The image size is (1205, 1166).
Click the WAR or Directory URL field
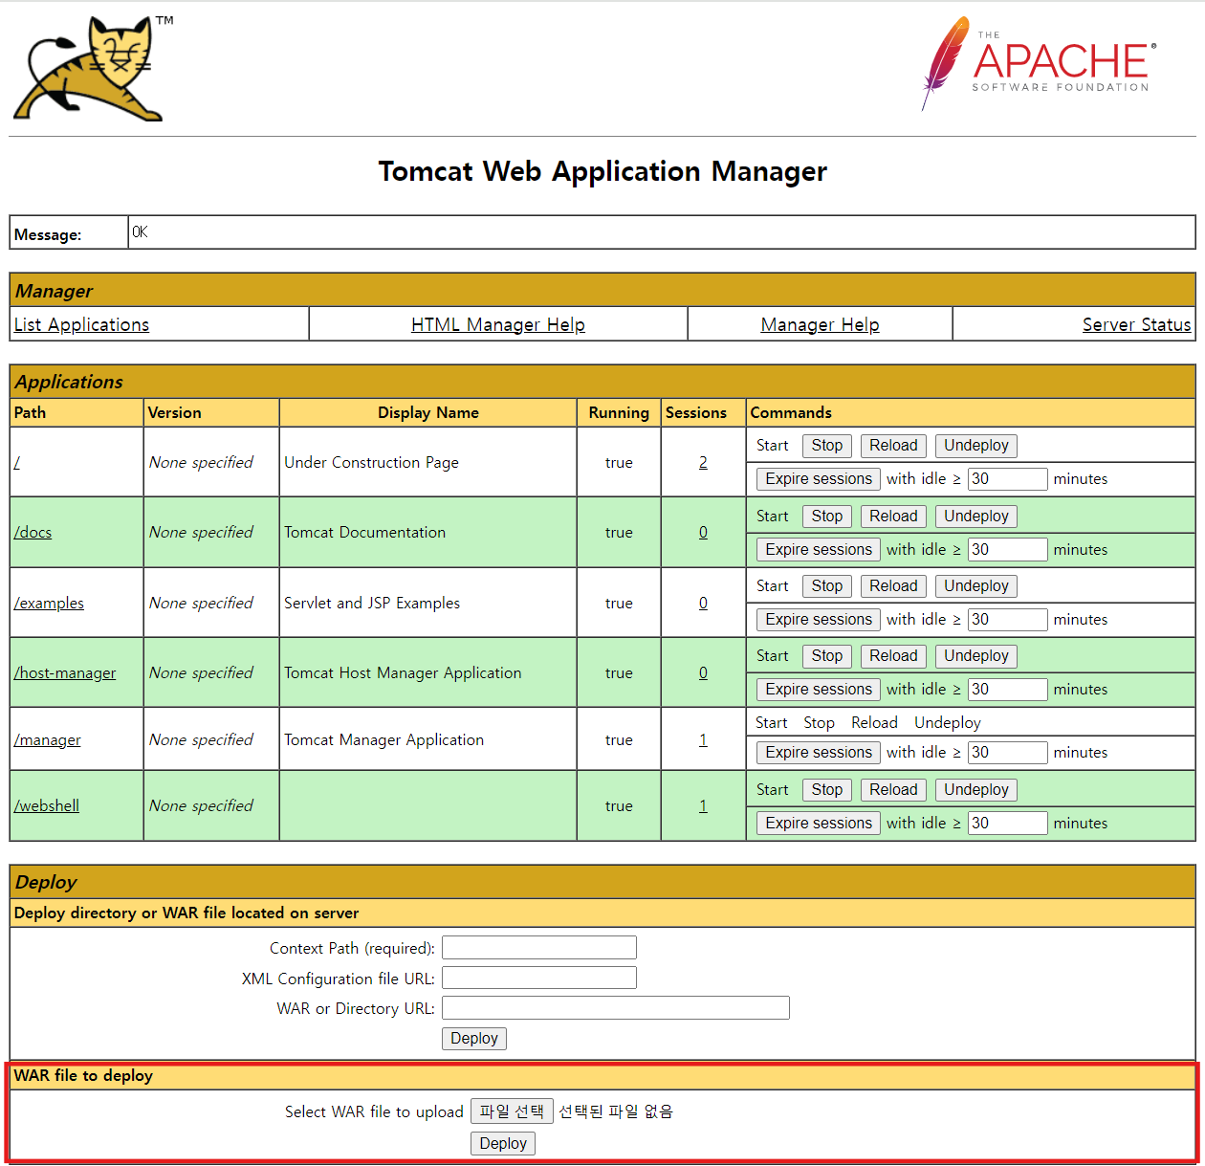point(616,1008)
